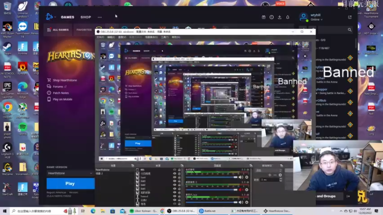Switch to the SHOP tab in Battle.net
This screenshot has width=383, height=215.
pos(86,17)
